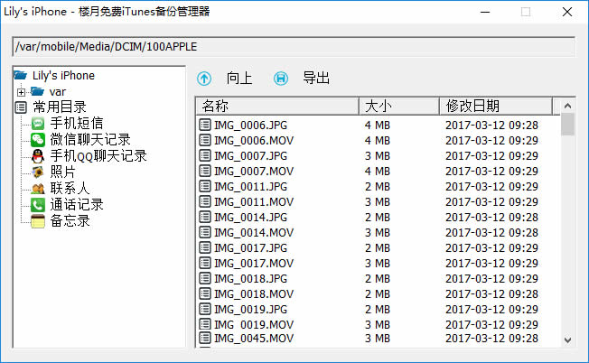Select file name IMG_0019.MOV
The image size is (589, 363).
[x=254, y=325]
